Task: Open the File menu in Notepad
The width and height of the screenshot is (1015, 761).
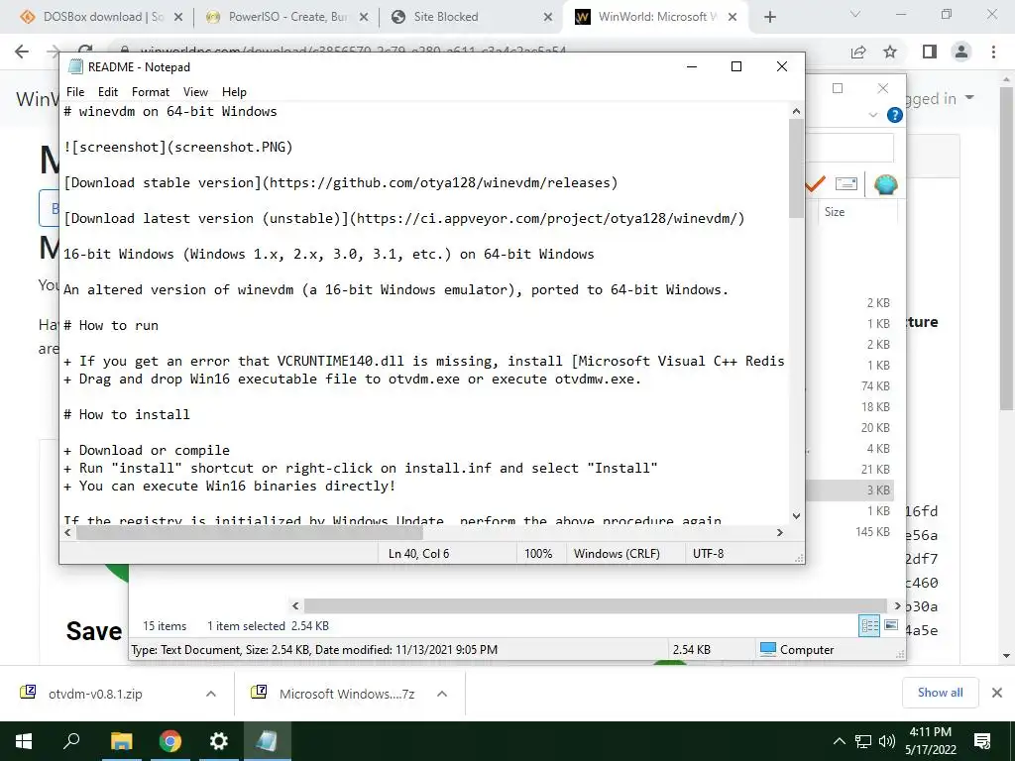Action: coord(75,92)
